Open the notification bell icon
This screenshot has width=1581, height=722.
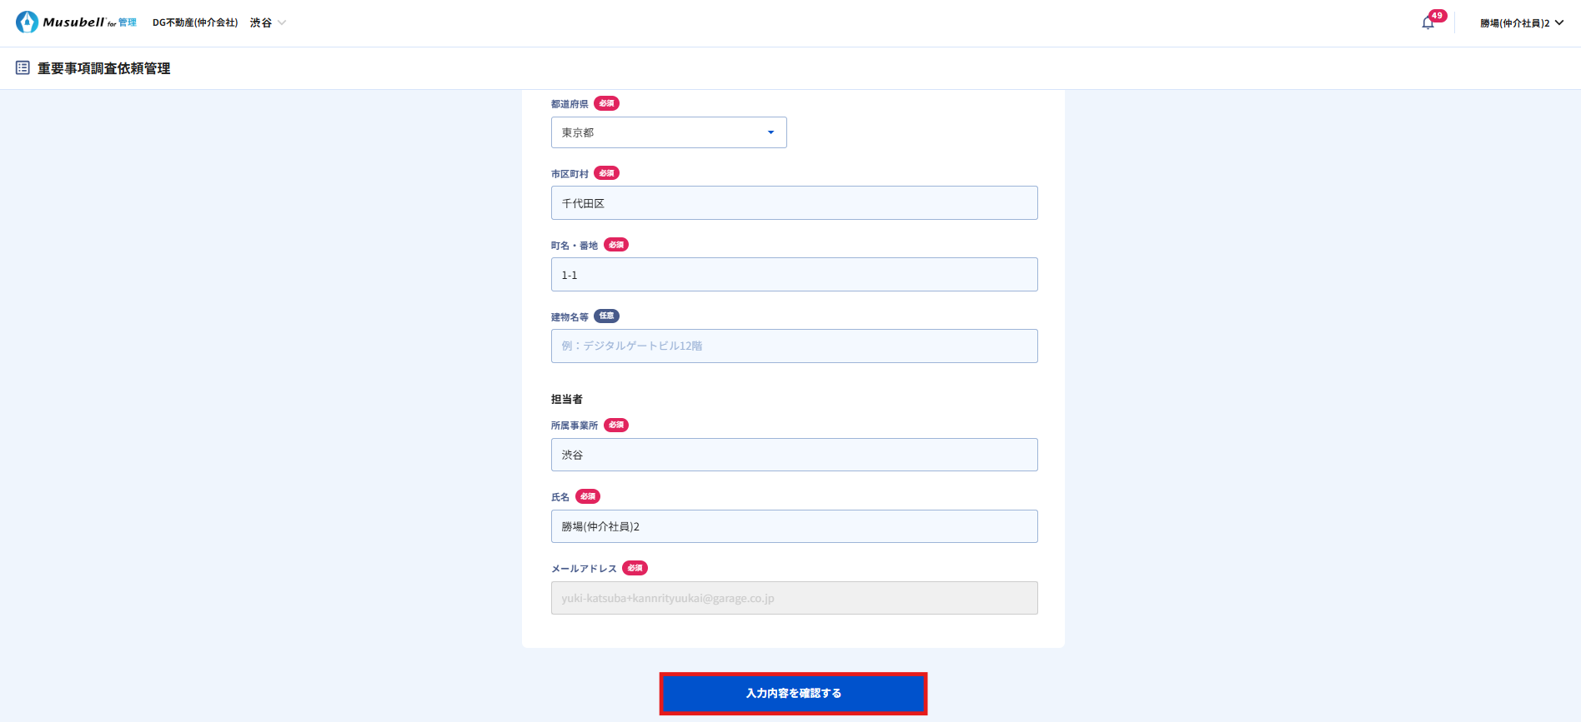(1428, 23)
